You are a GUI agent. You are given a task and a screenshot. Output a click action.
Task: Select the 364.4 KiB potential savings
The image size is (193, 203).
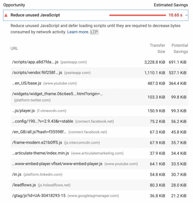click(178, 83)
